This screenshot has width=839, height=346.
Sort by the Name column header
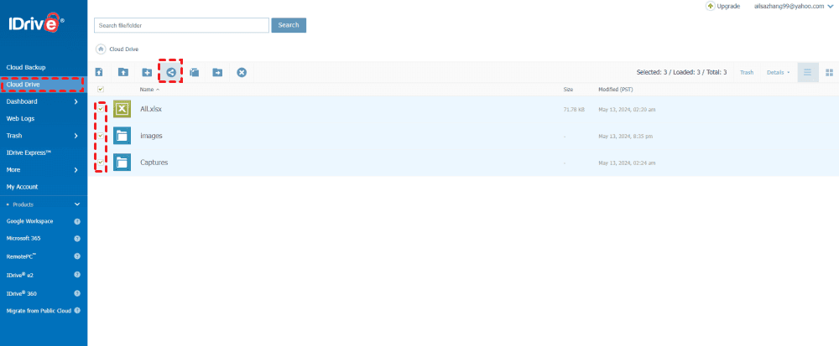coord(149,89)
